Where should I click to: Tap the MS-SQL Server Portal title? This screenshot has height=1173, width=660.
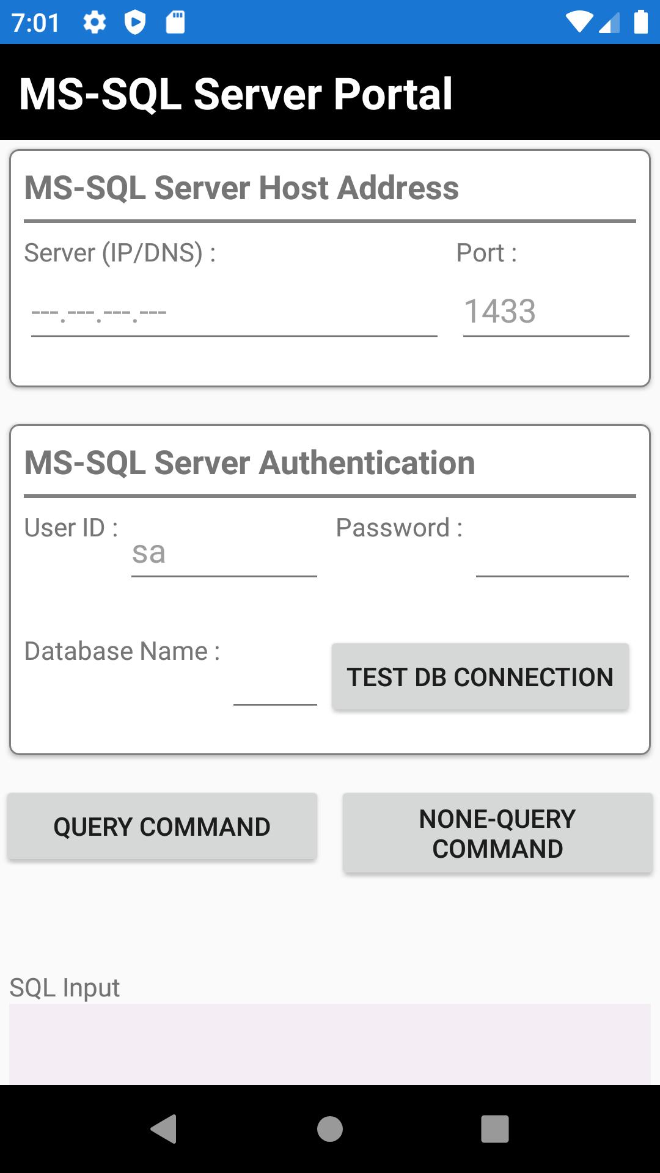[x=236, y=93]
